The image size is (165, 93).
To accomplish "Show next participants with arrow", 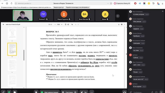I will click(118, 16).
